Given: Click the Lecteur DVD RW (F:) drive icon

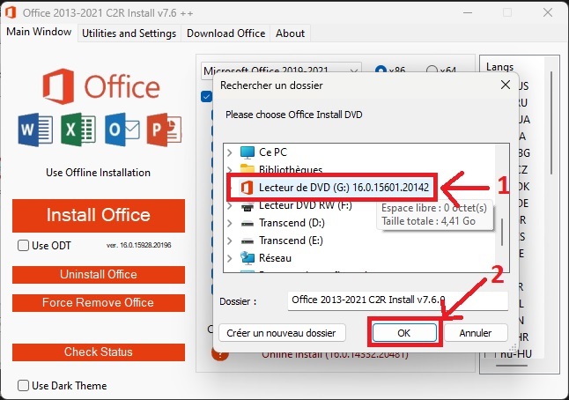Looking at the screenshot, I should click(248, 206).
